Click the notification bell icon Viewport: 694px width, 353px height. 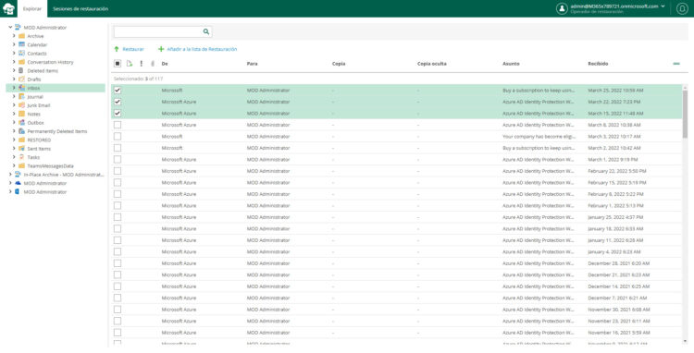click(x=682, y=8)
